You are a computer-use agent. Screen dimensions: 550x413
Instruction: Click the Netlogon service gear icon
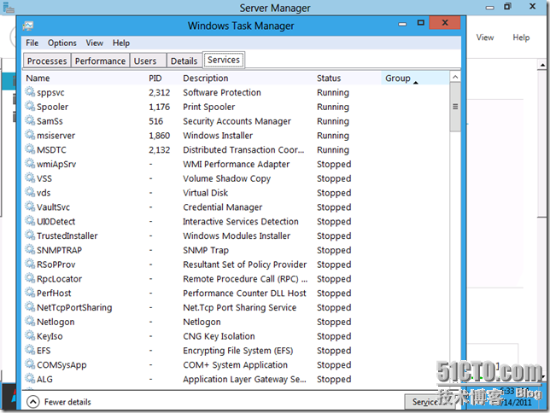(30, 322)
